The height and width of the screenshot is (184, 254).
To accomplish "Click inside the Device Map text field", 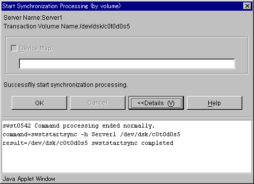I will (127, 64).
